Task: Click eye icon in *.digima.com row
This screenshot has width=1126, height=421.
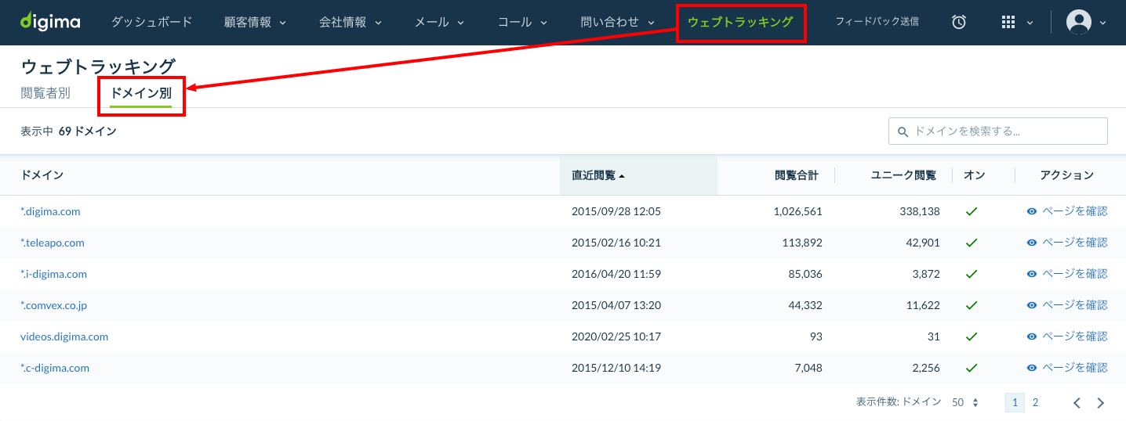Action: click(1032, 211)
